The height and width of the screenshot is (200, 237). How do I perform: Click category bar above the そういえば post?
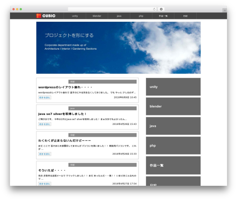(102, 165)
